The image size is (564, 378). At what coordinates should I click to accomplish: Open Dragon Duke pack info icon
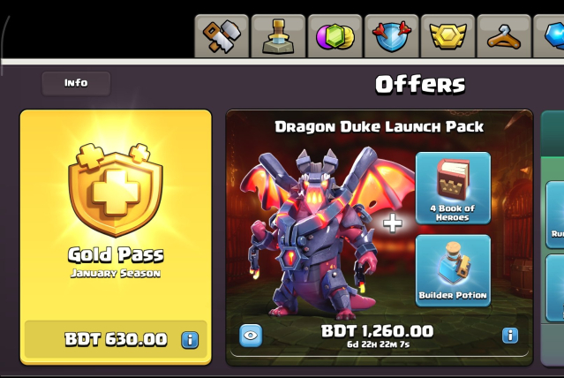(510, 336)
